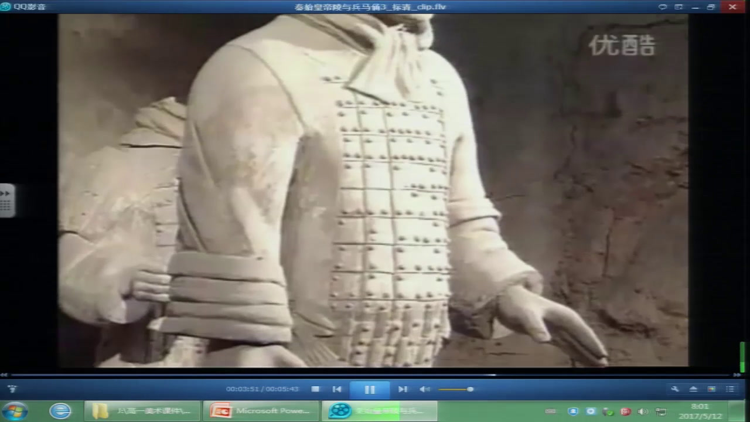Select the QQ影音 taskbar item
Viewport: 750px width, 422px height.
click(x=379, y=411)
